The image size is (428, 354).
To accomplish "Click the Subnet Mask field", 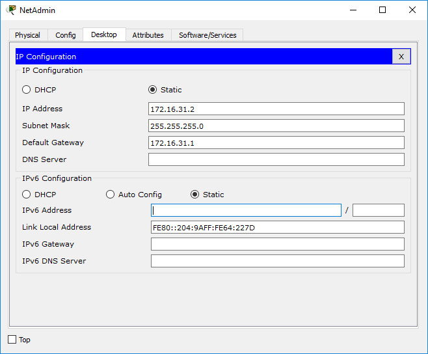I will (x=276, y=126).
